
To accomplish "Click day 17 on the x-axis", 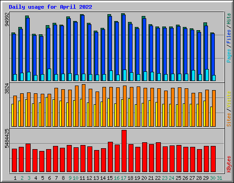I will pos(123,178).
